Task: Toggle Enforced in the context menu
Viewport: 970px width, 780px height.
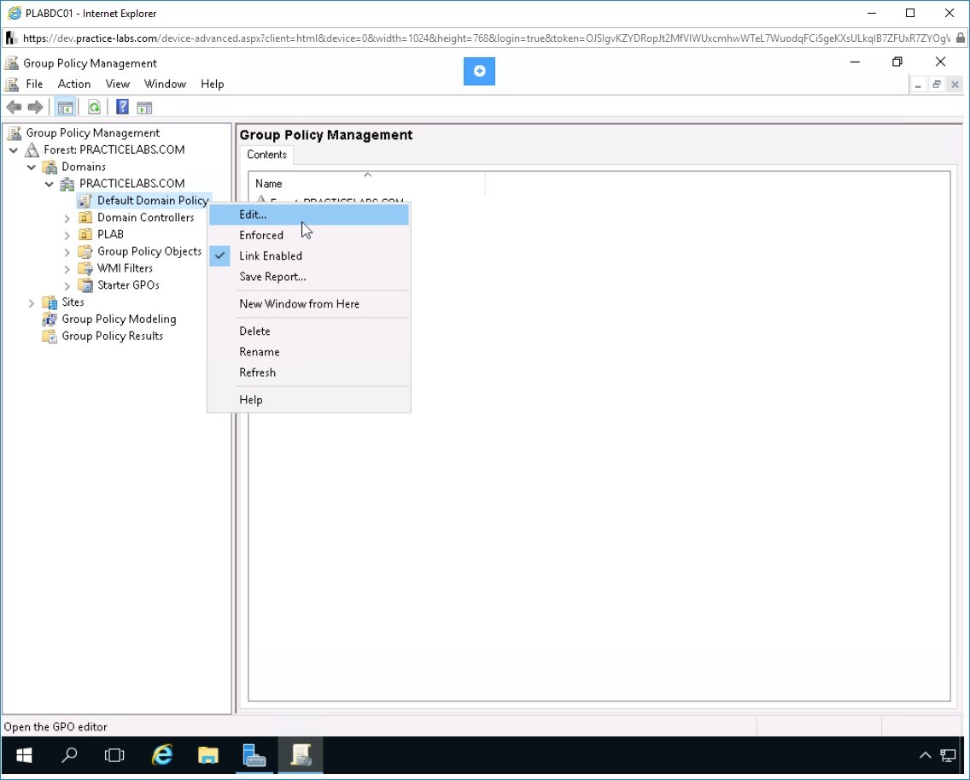Action: [x=309, y=235]
